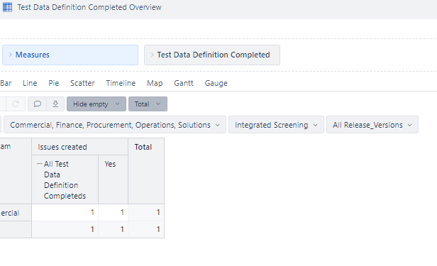Viewport: 437px width, 266px height.
Task: Expand Test Data Definition Completed chevron
Action: (152, 55)
